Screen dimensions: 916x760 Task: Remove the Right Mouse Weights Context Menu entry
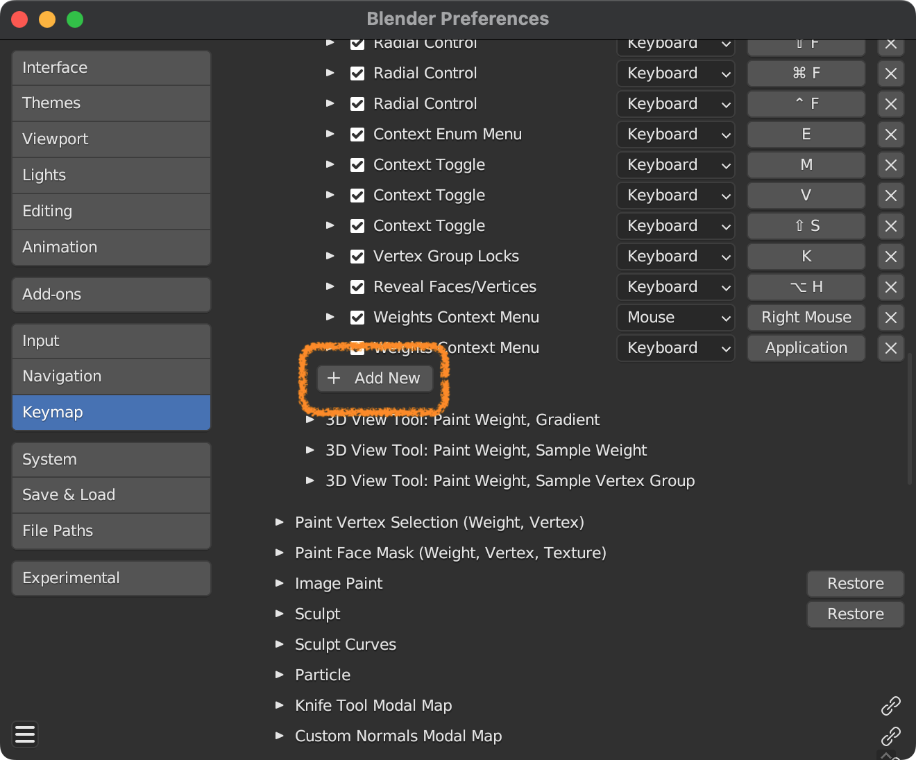[x=890, y=318]
